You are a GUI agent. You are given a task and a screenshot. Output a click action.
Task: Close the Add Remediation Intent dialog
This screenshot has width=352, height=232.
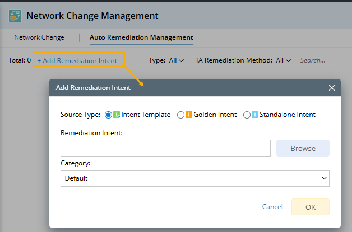tap(332, 88)
